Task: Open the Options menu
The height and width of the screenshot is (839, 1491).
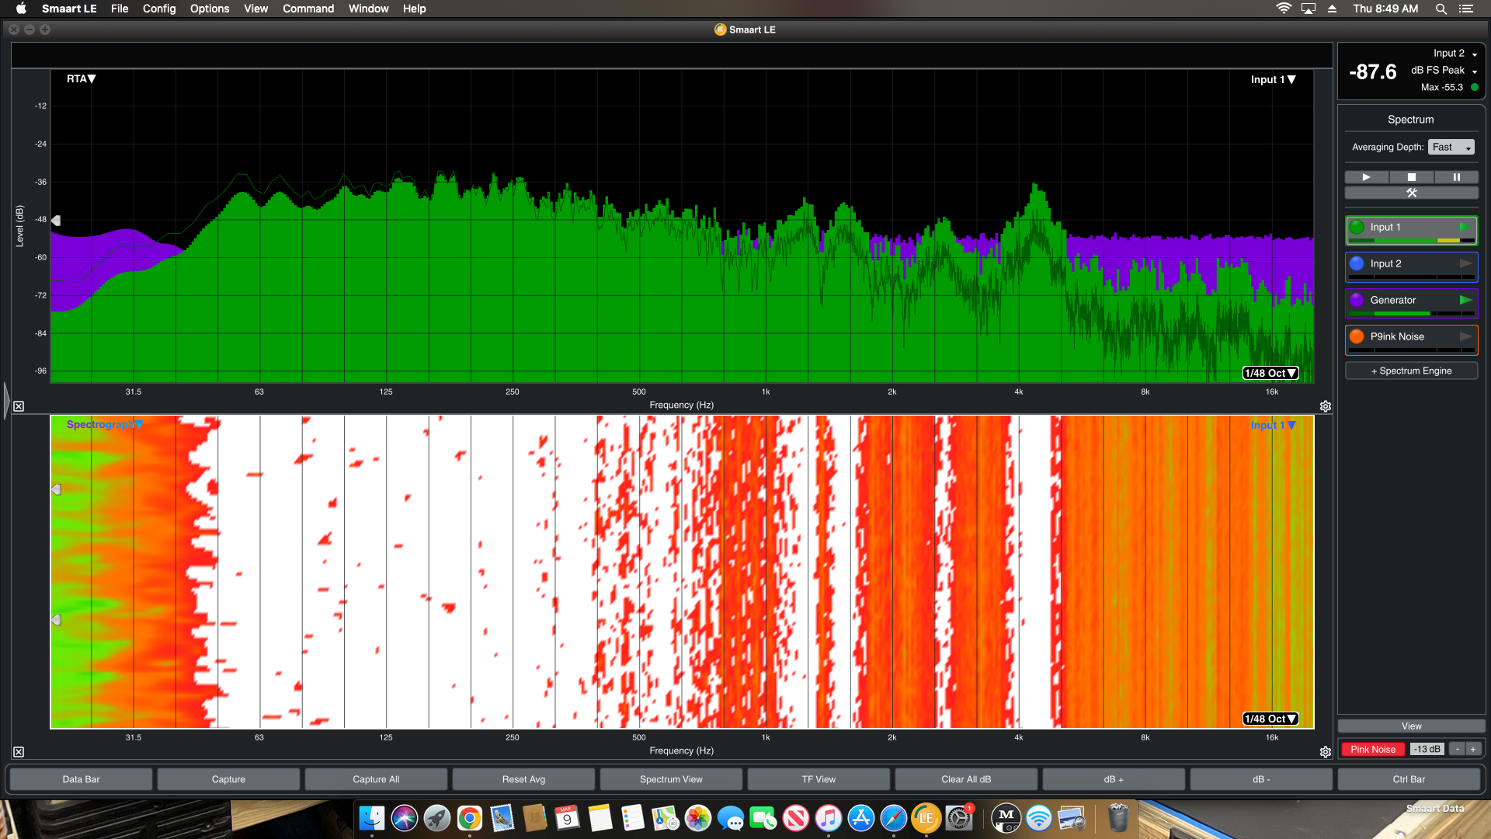Action: tap(210, 9)
